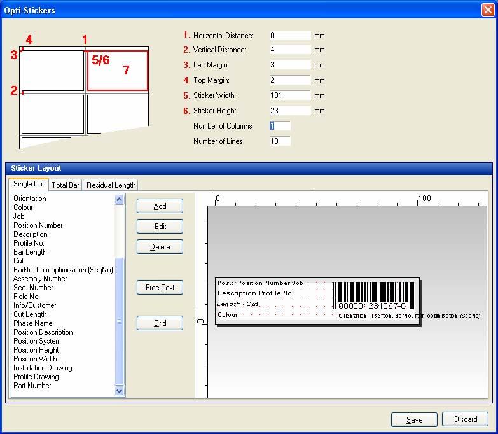This screenshot has width=498, height=434.
Task: Click the Number of Columns field
Action: pyautogui.click(x=280, y=126)
